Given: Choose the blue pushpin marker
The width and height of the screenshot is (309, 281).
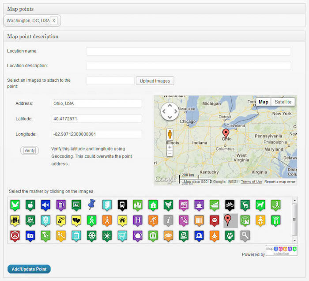Looking at the screenshot, I should tap(92, 204).
